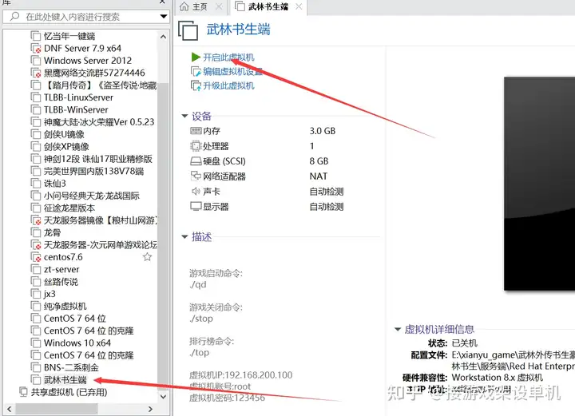
Task: Select 诛仙3 in the library
Action: [54, 184]
